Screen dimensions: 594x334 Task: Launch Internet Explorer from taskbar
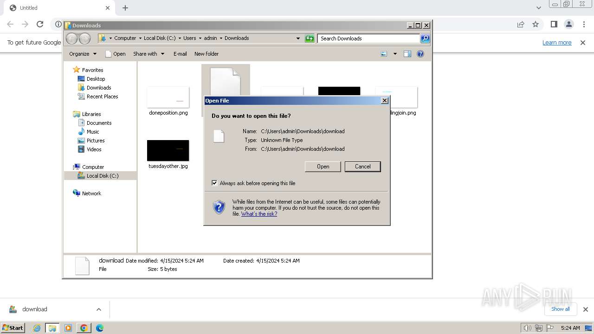tap(37, 328)
